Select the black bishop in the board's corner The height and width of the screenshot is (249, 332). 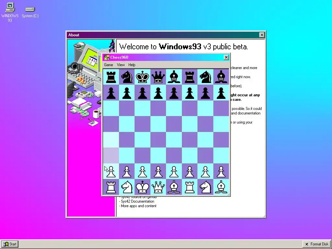tap(221, 77)
